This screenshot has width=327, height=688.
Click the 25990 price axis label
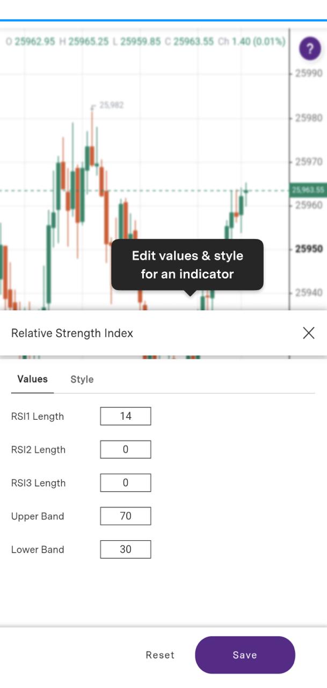[x=309, y=73]
